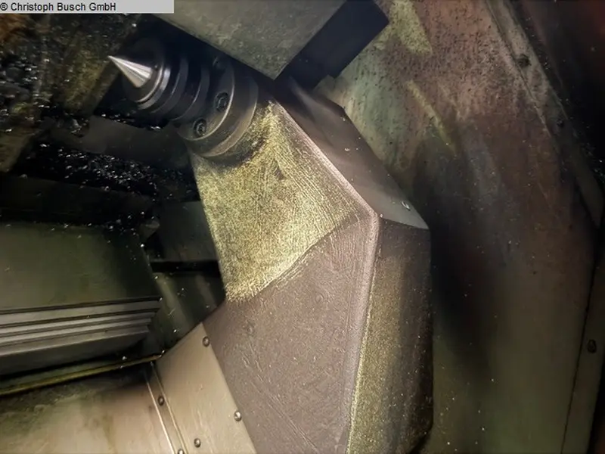Click the chip-dusted slanted cover below the tailstock
605x454 pixels.
tap(265, 197)
